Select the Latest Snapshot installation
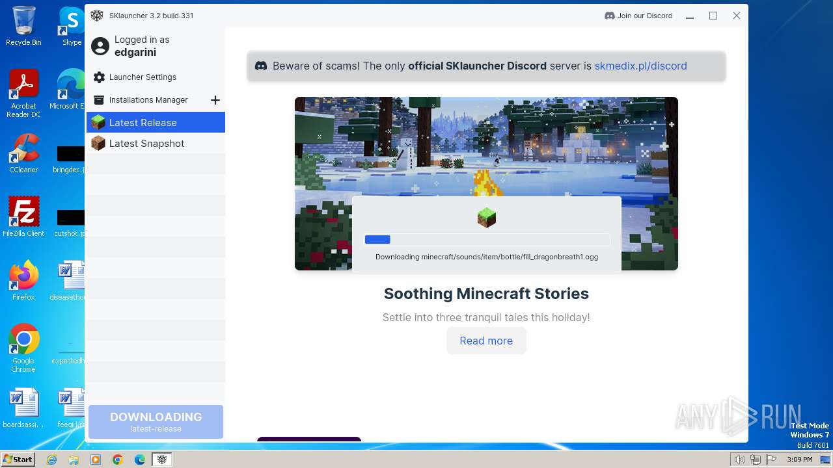 (156, 143)
